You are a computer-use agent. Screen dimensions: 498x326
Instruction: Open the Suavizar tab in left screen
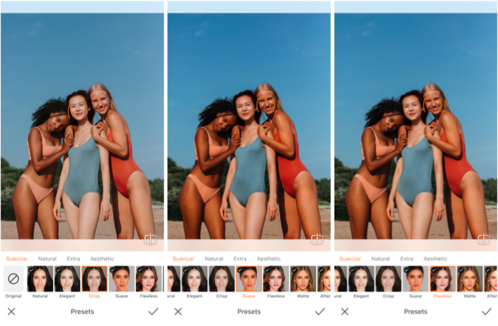[17, 259]
